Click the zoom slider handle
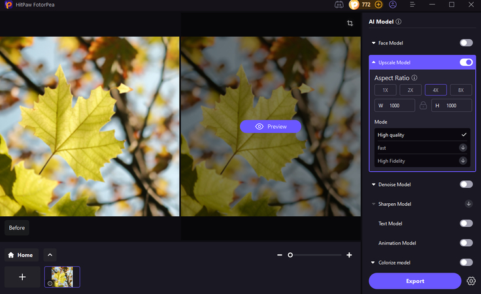 (290, 255)
